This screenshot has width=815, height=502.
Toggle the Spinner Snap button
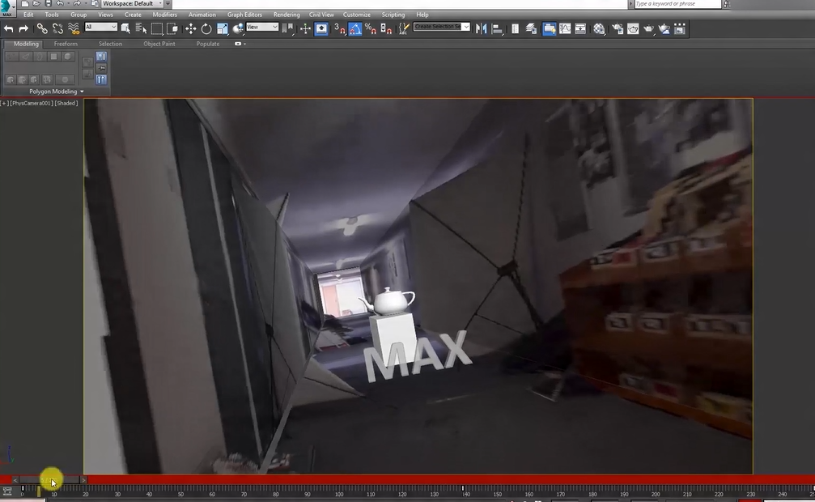coord(386,28)
